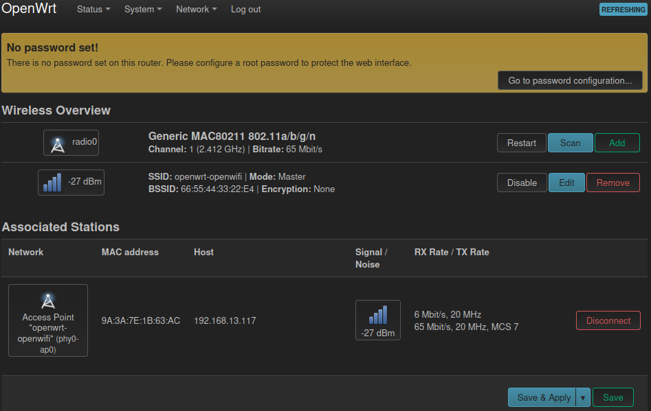Click the Associated Stations heading

[60, 227]
